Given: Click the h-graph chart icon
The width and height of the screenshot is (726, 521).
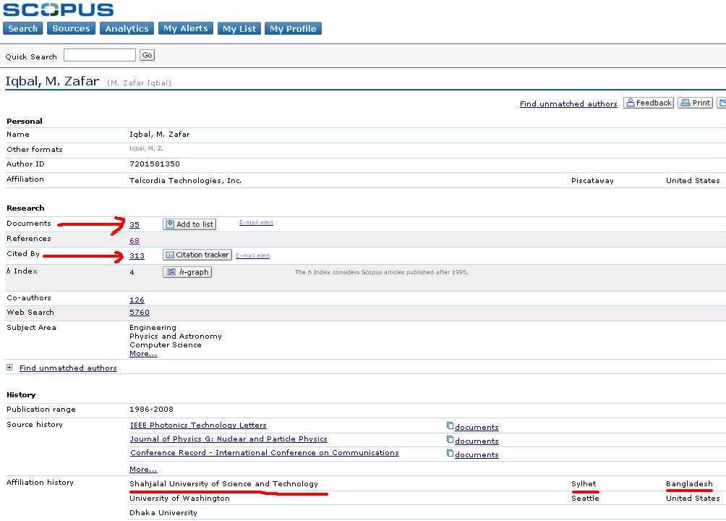Looking at the screenshot, I should click(171, 272).
